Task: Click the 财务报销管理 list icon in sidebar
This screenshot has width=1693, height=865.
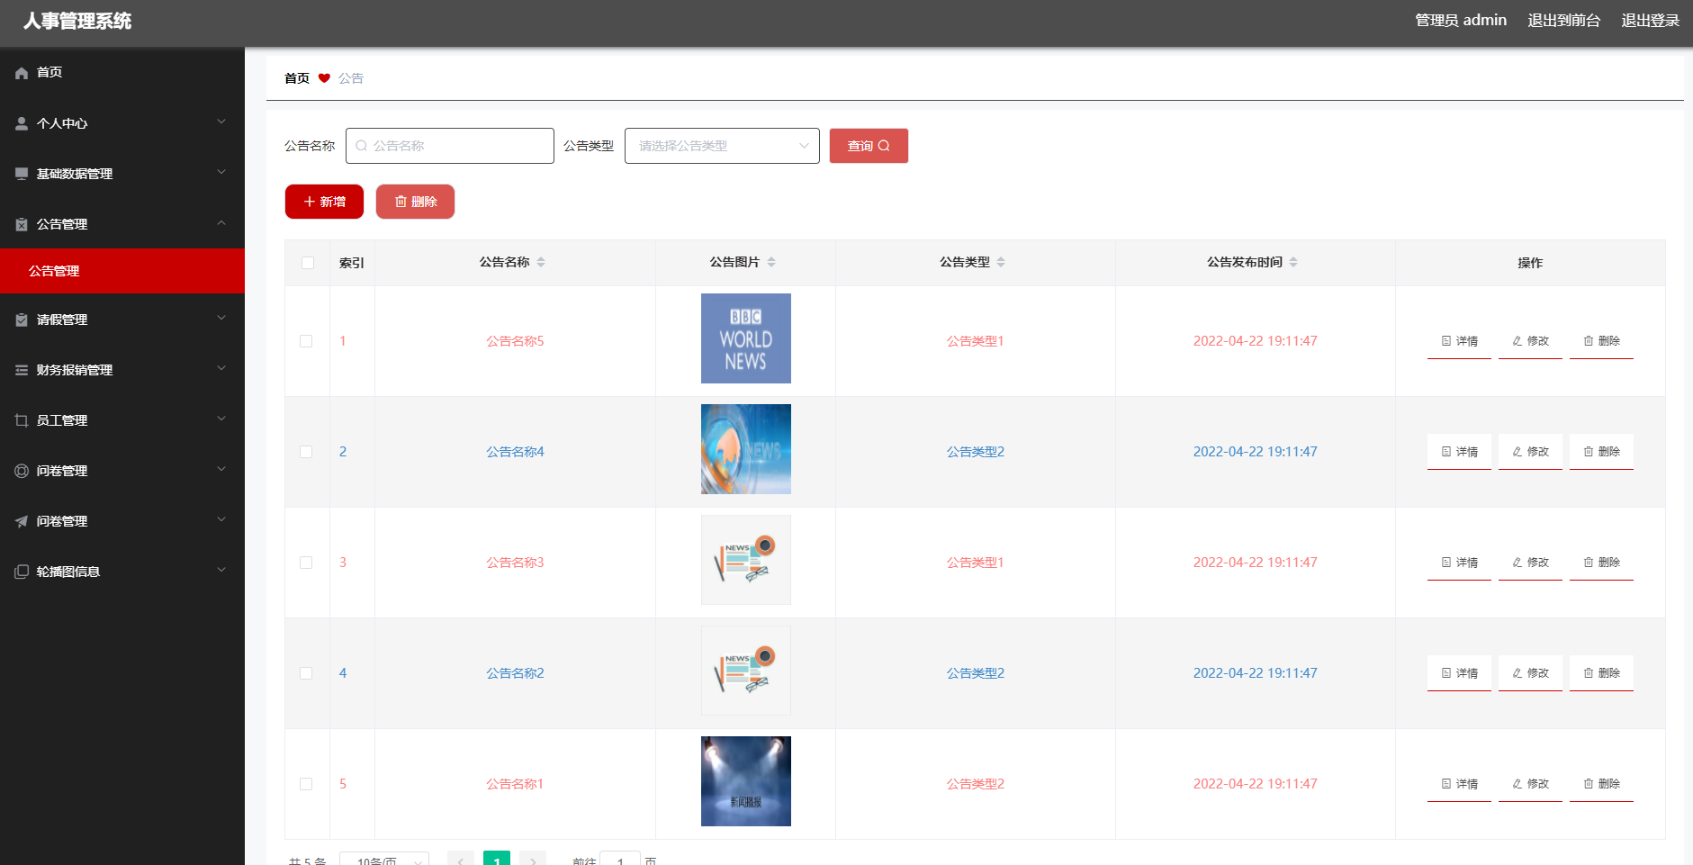Action: click(x=21, y=369)
